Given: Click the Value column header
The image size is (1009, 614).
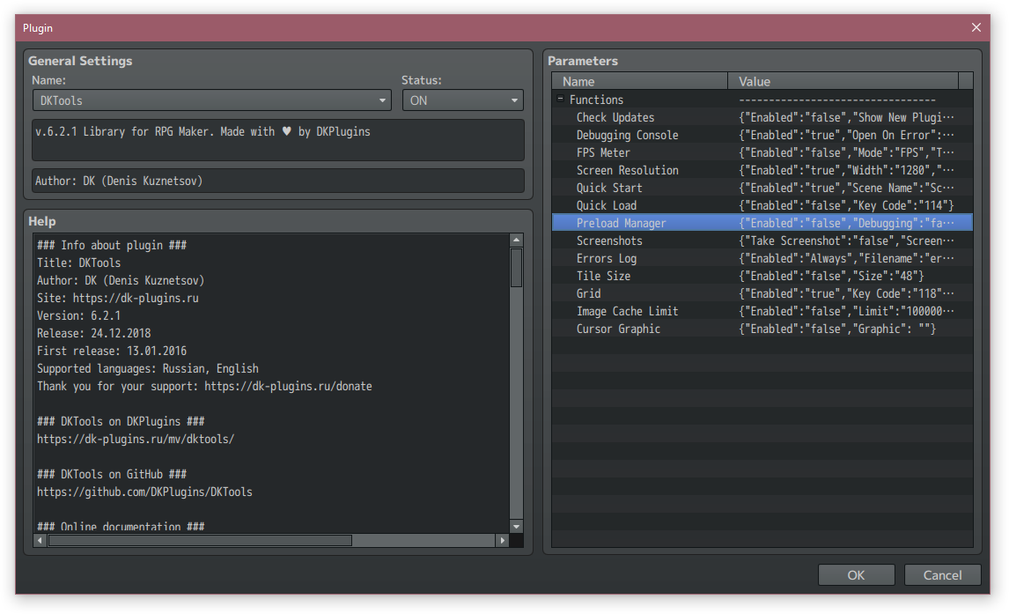Looking at the screenshot, I should tap(843, 81).
